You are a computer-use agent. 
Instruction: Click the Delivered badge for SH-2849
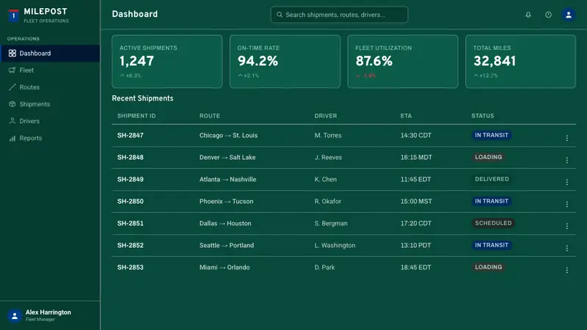[x=492, y=179]
